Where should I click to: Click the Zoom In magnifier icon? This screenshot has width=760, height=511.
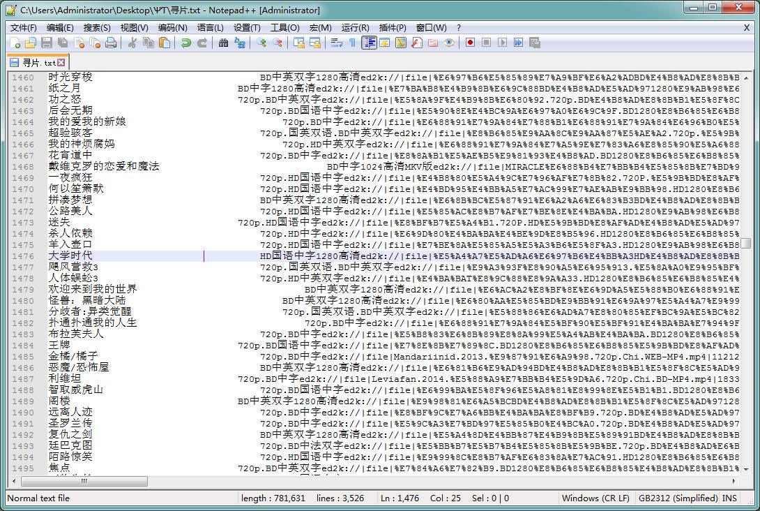click(x=261, y=43)
